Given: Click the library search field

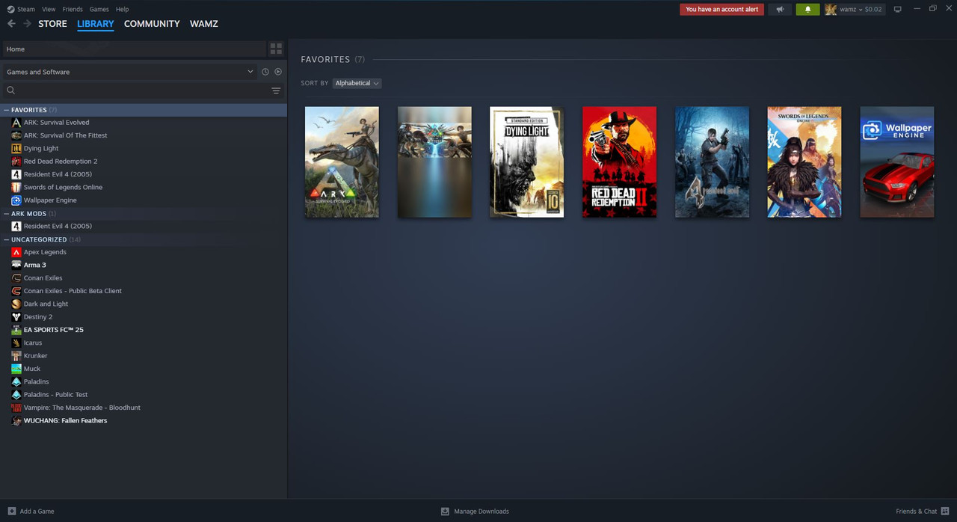Looking at the screenshot, I should click(x=143, y=90).
